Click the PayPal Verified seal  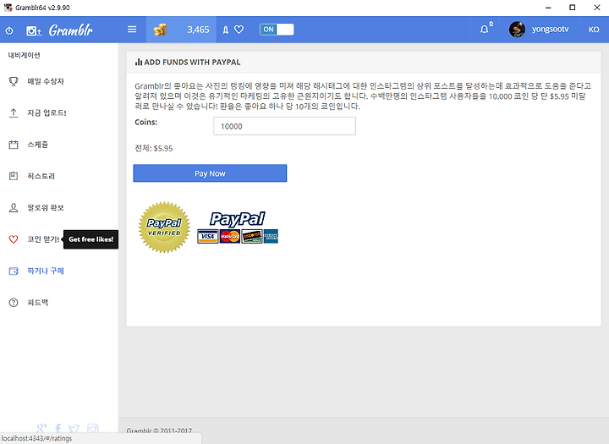164,227
